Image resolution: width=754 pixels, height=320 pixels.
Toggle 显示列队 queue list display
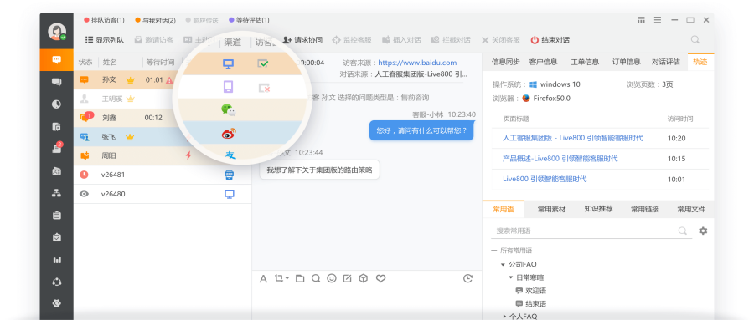pyautogui.click(x=105, y=40)
